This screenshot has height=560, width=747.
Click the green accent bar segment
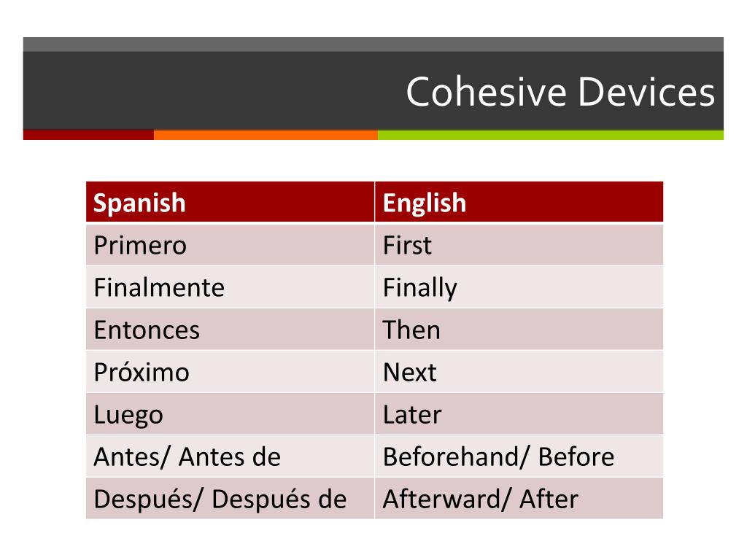pos(551,135)
